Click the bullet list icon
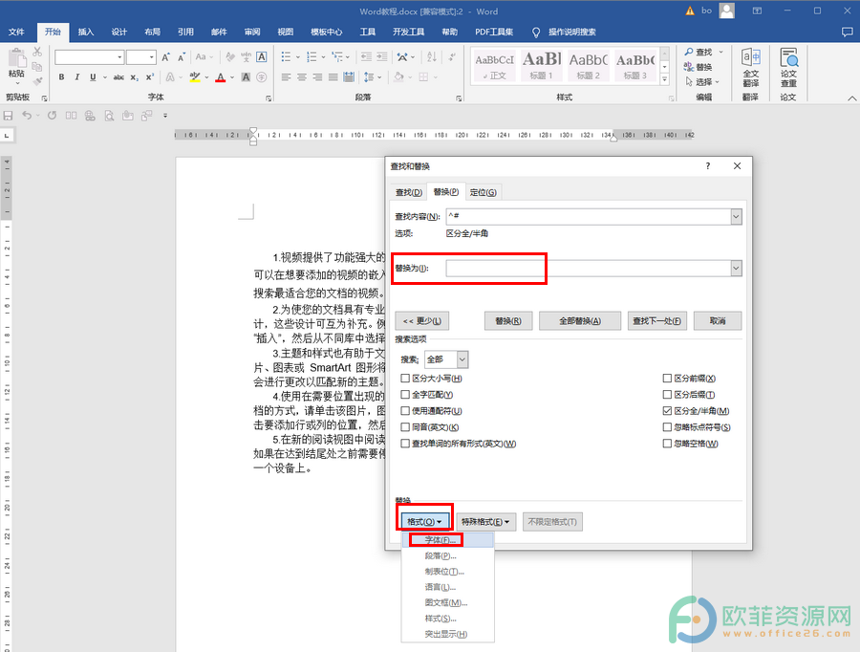860x652 pixels. (x=286, y=57)
